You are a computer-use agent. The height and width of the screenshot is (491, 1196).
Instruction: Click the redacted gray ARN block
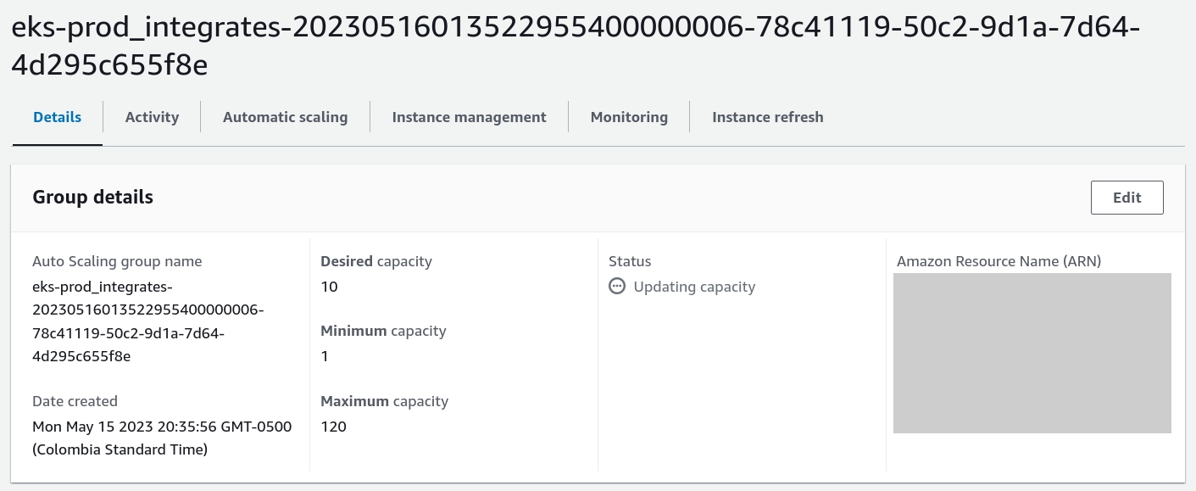pos(1032,353)
